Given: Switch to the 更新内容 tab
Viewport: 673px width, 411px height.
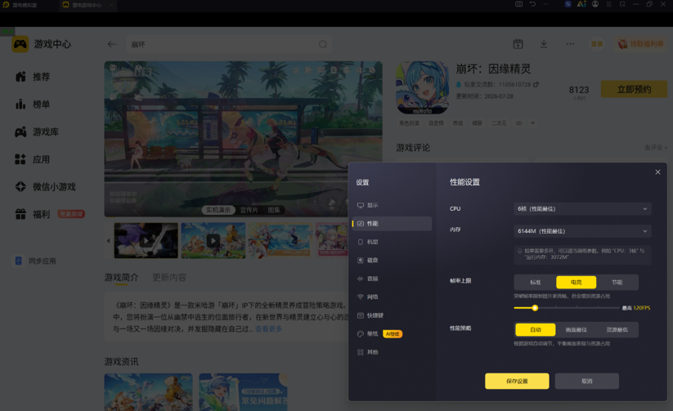Looking at the screenshot, I should (169, 278).
